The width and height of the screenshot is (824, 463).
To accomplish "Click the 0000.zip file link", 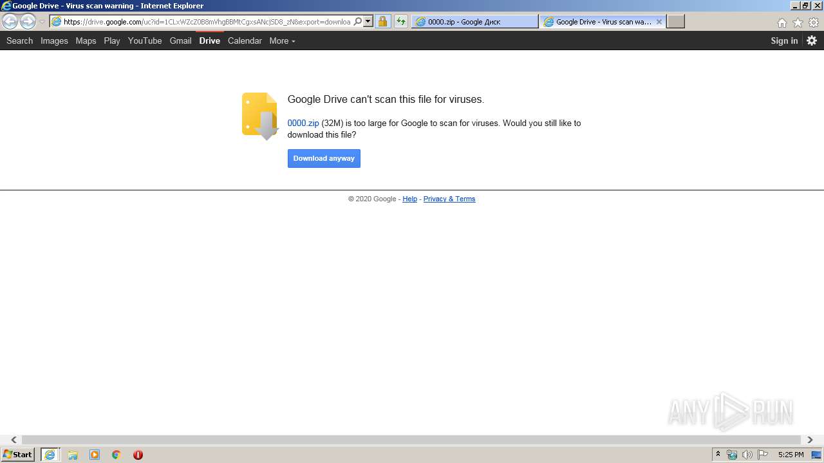I will [x=303, y=123].
